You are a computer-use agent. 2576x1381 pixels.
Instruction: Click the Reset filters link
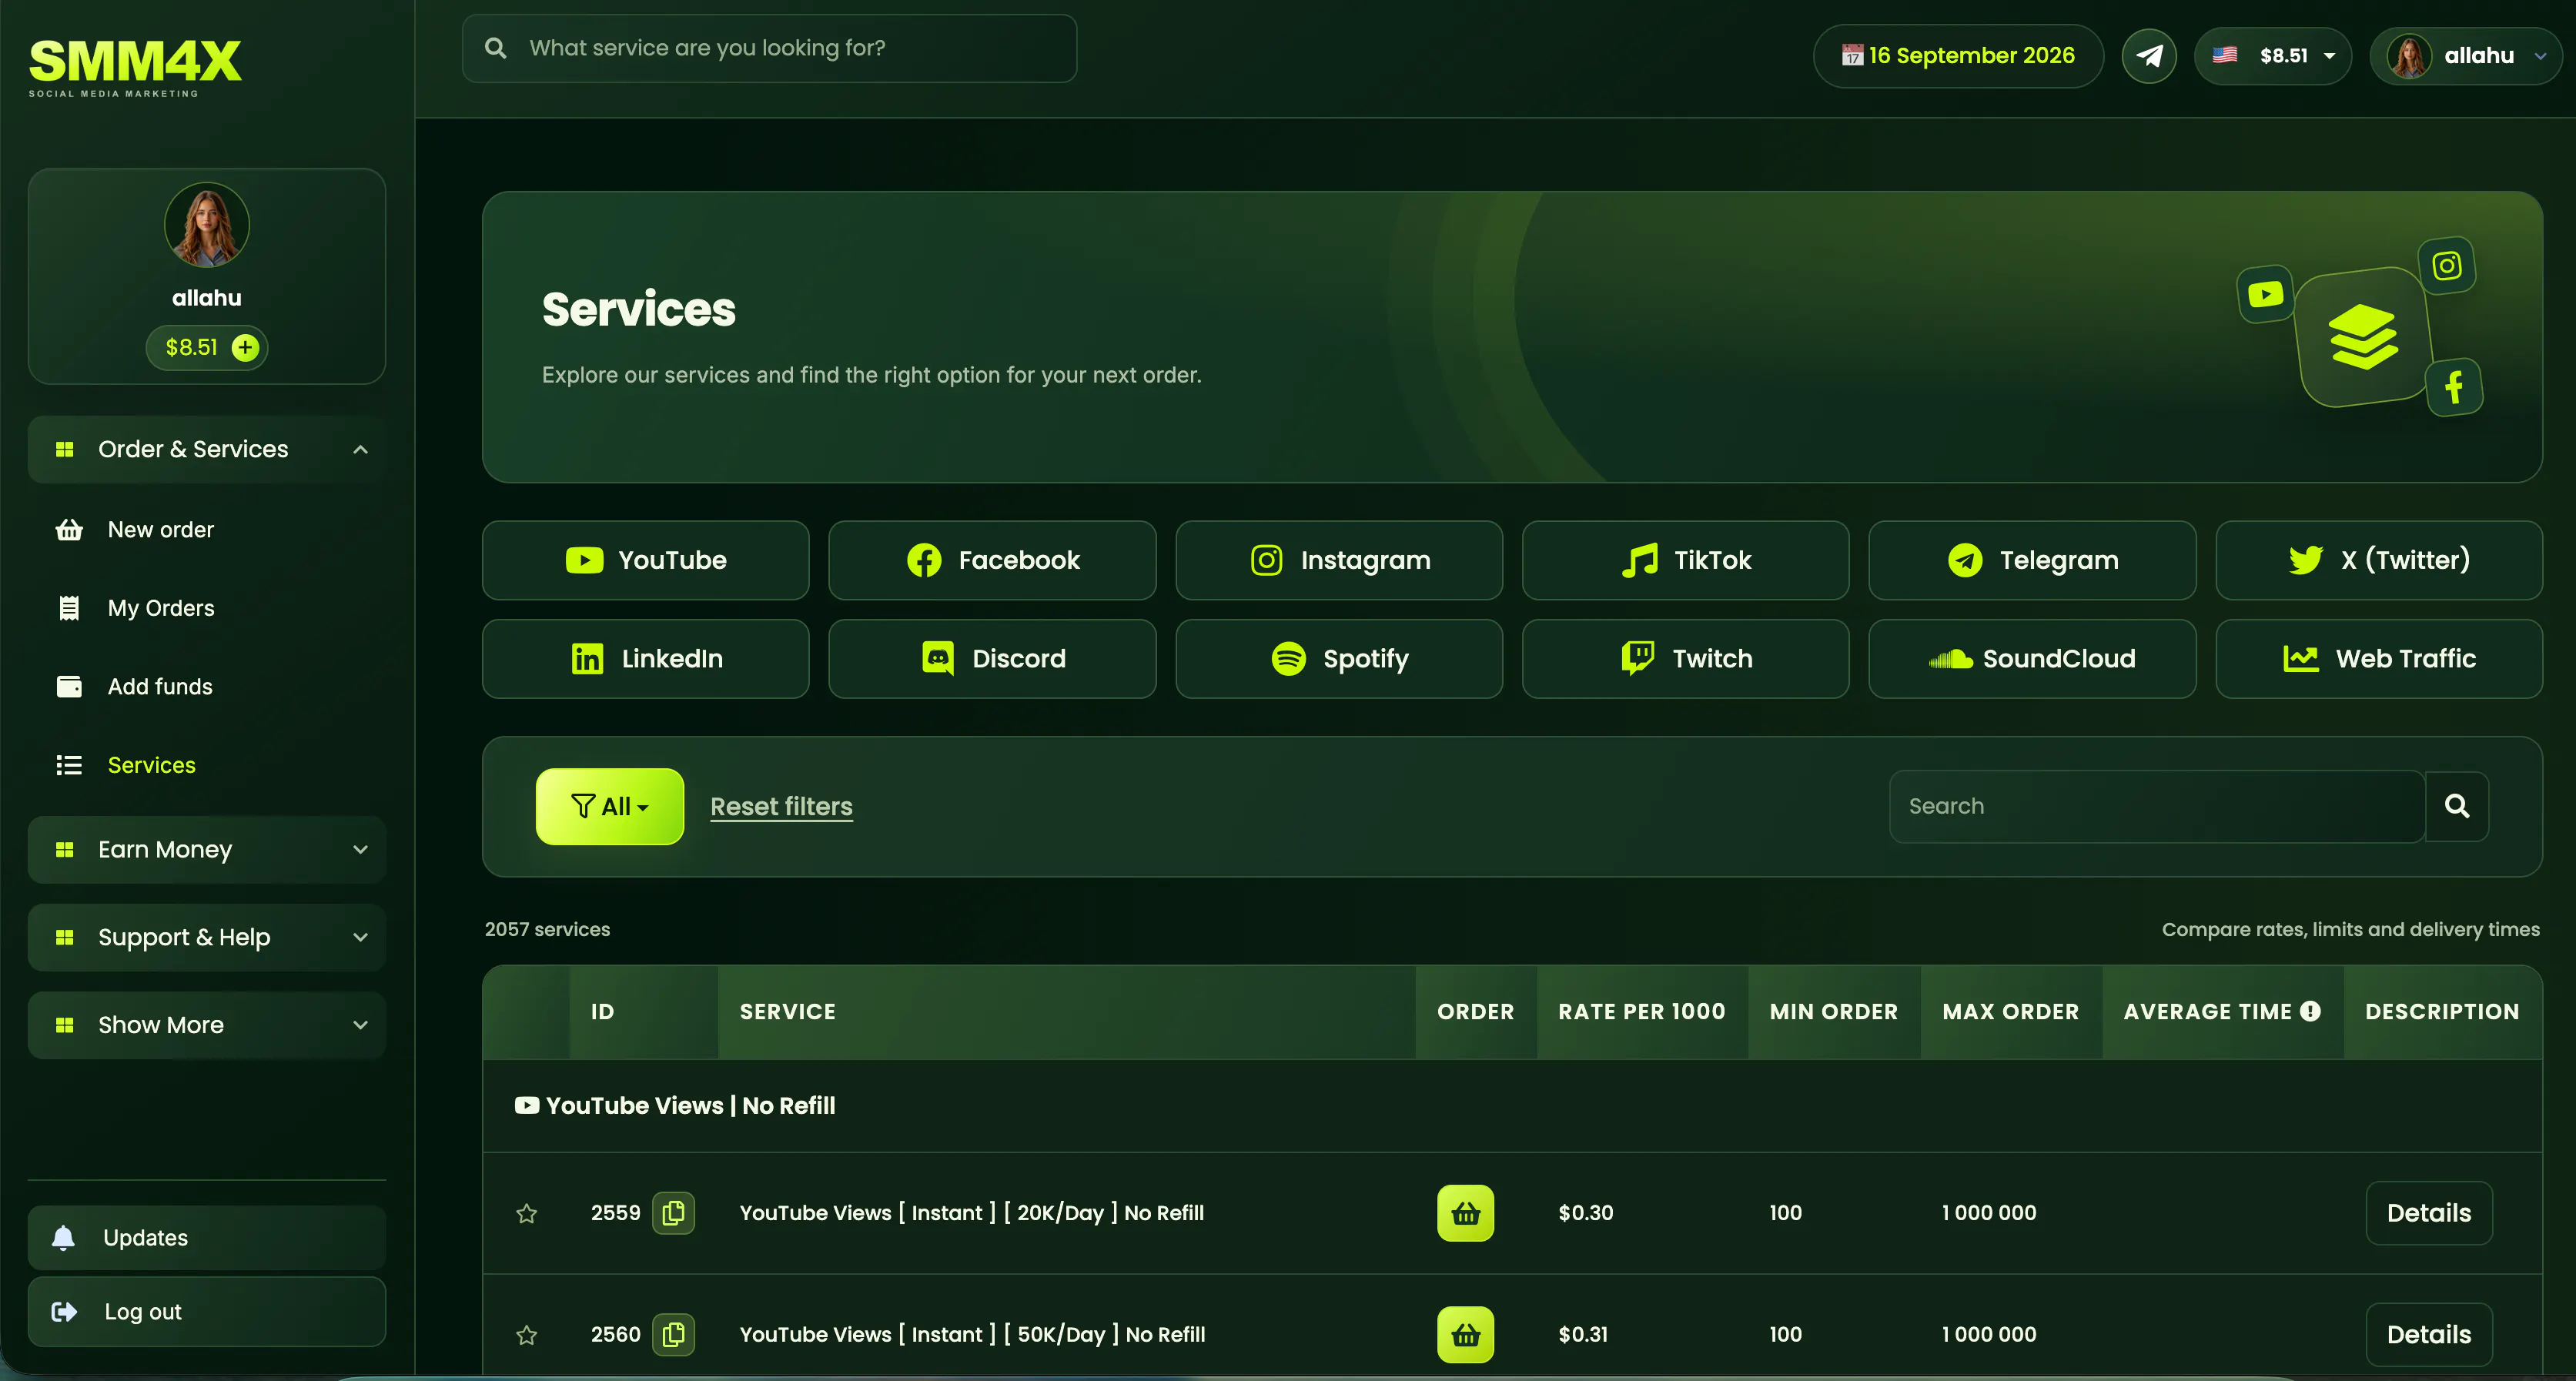(x=781, y=806)
